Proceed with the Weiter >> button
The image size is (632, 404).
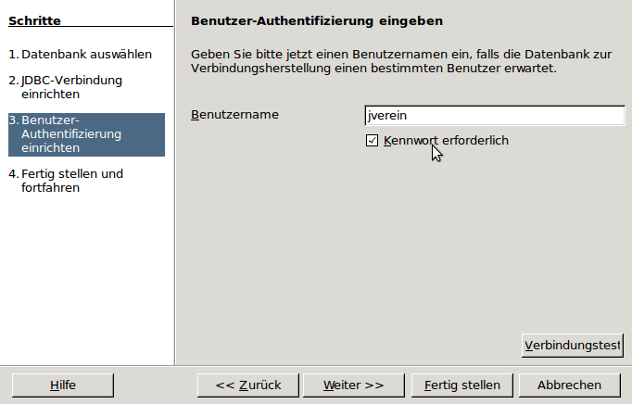353,385
